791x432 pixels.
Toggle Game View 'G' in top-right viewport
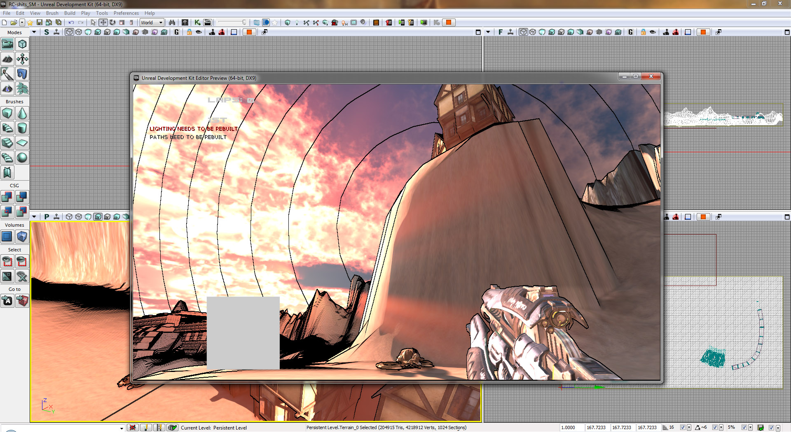click(x=630, y=32)
